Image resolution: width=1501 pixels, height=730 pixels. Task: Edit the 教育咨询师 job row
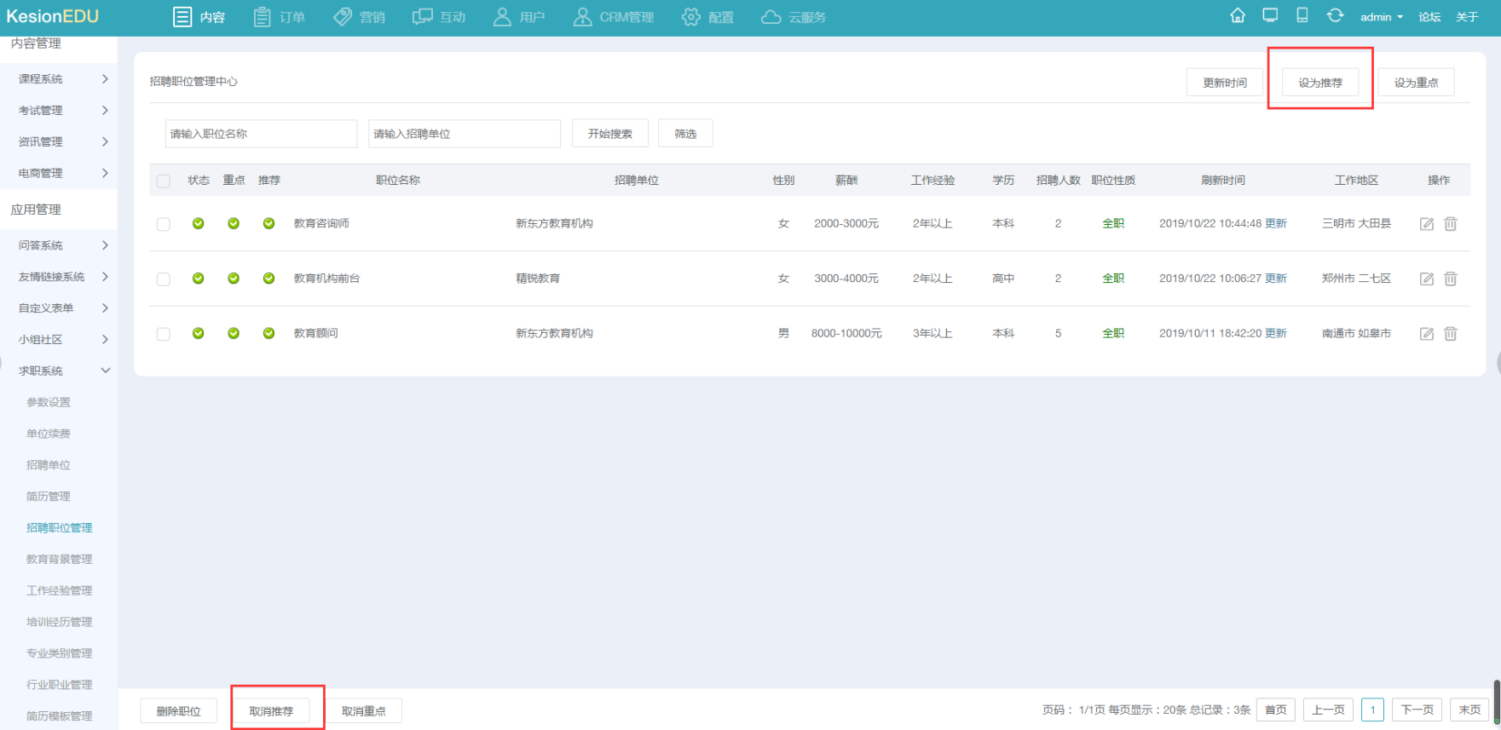[1426, 224]
